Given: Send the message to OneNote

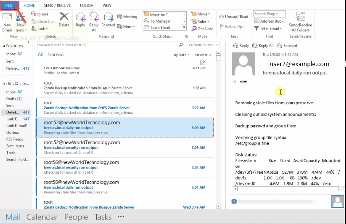Looking at the screenshot, I should click(202, 29).
